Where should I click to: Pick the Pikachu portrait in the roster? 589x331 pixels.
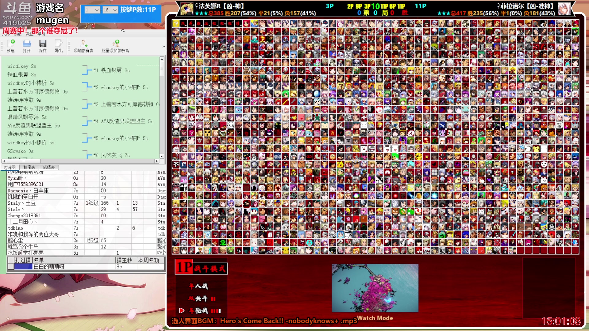coord(340,164)
